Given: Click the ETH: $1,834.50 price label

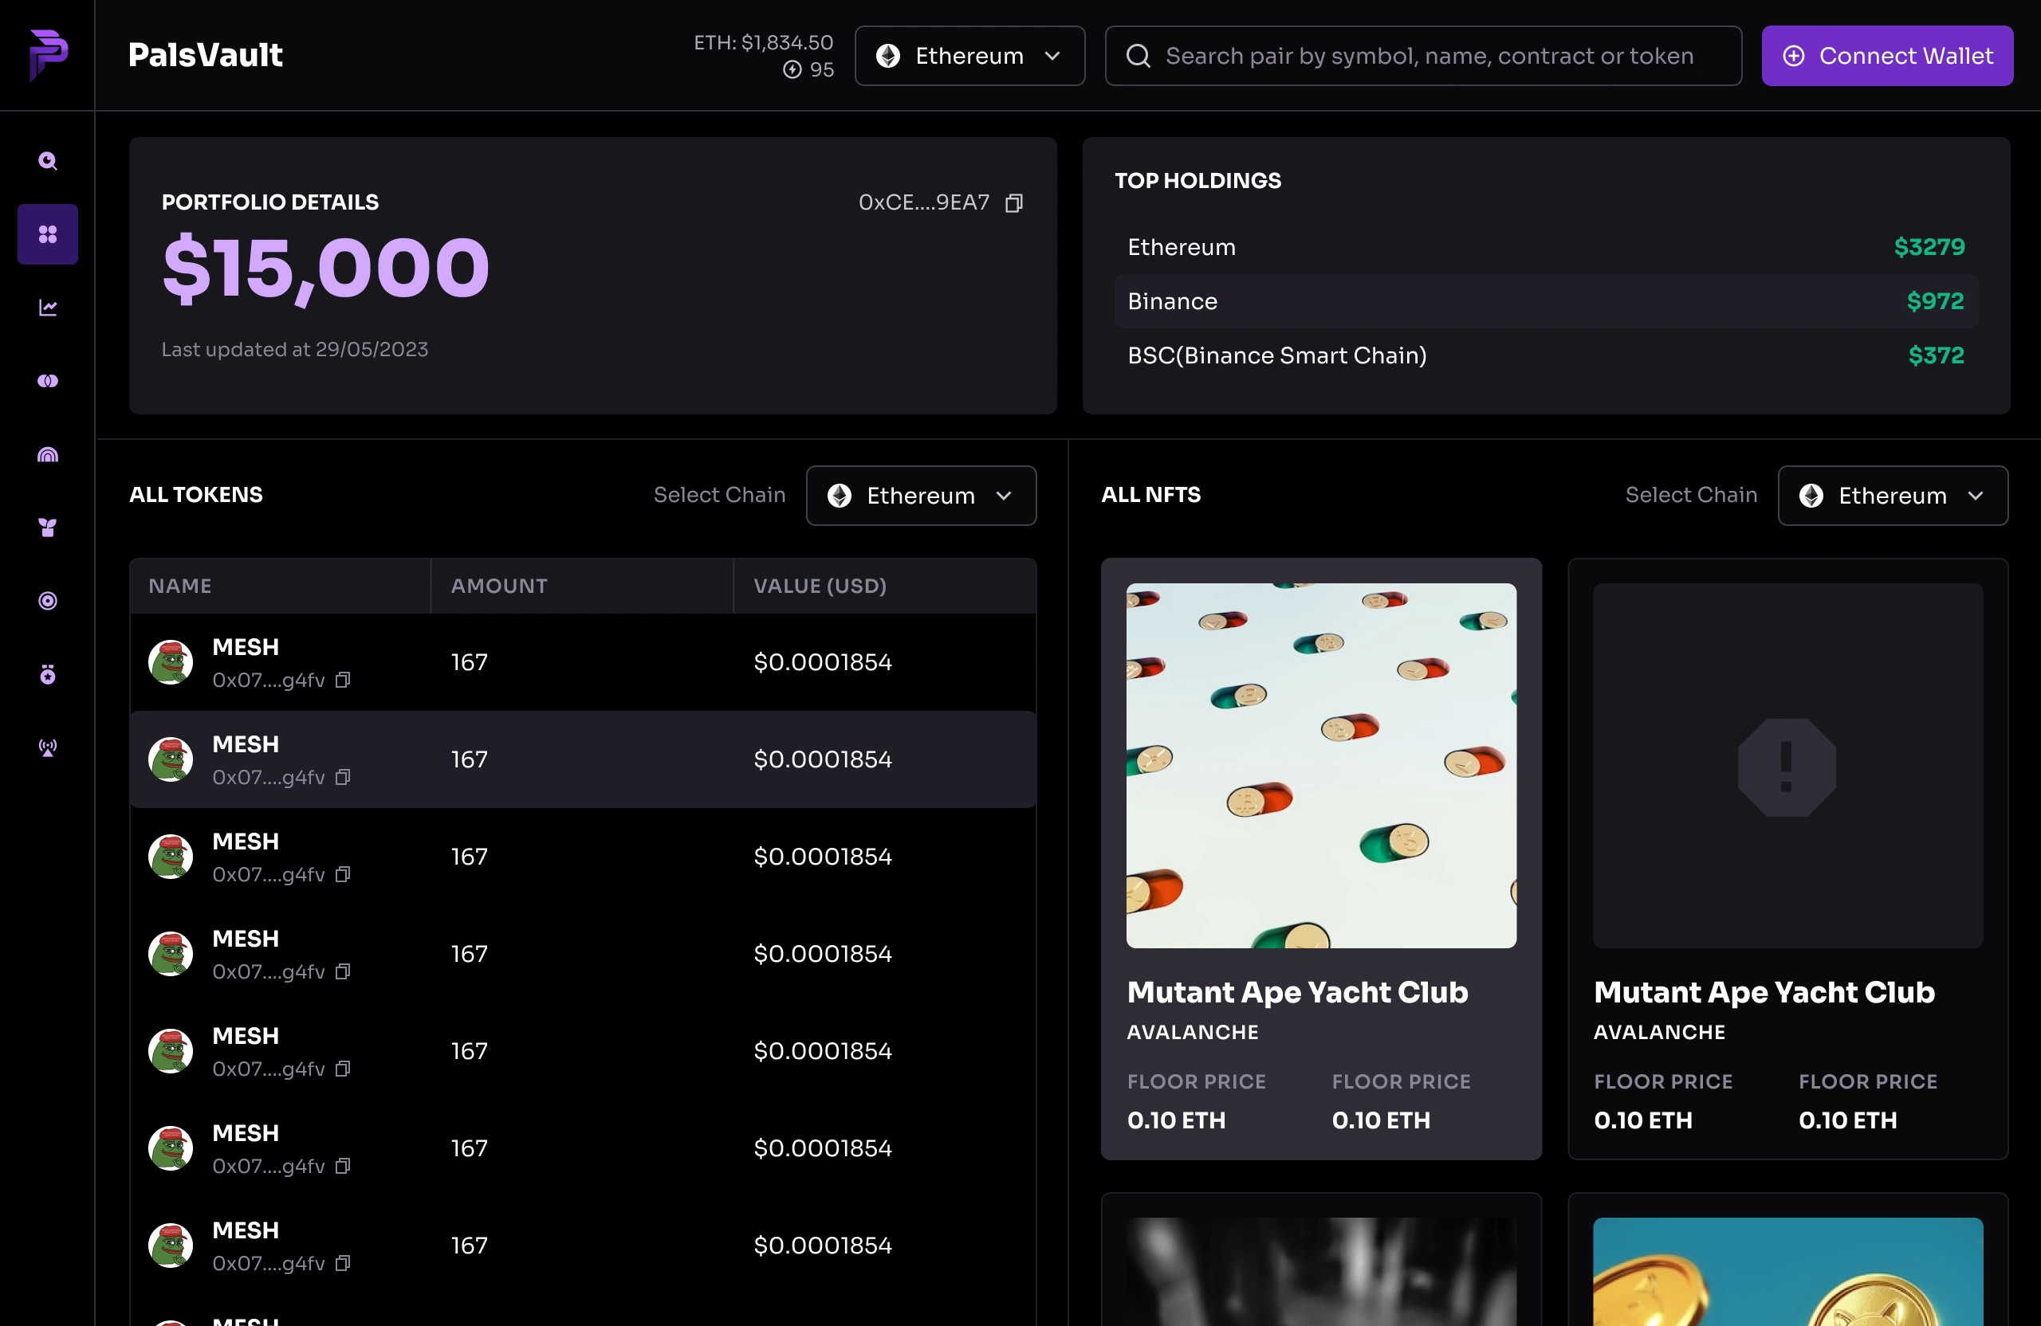Looking at the screenshot, I should [763, 42].
